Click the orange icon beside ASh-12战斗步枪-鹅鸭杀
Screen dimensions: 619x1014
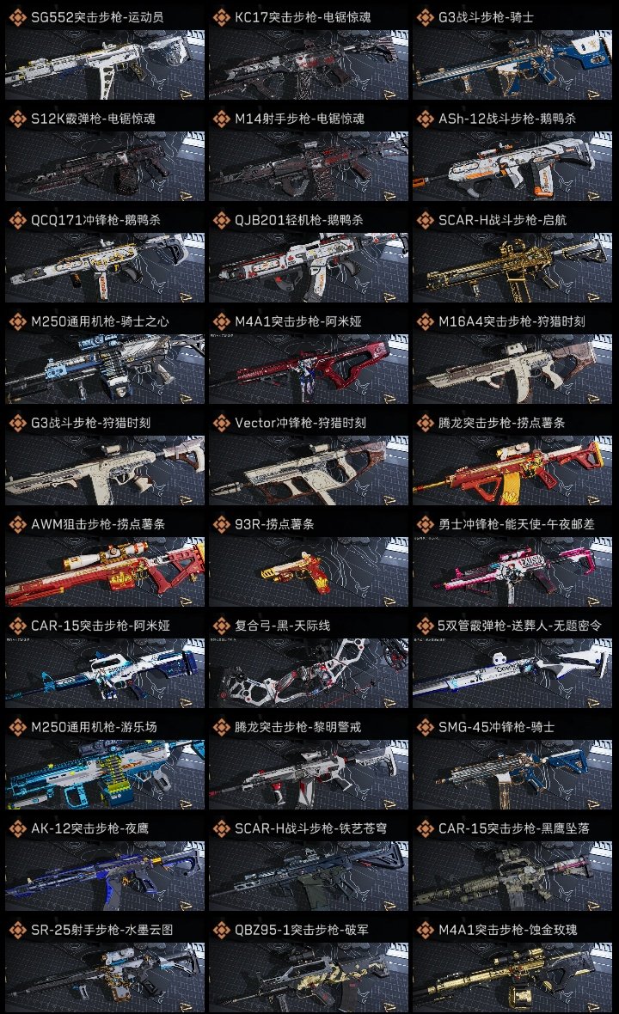coord(425,119)
